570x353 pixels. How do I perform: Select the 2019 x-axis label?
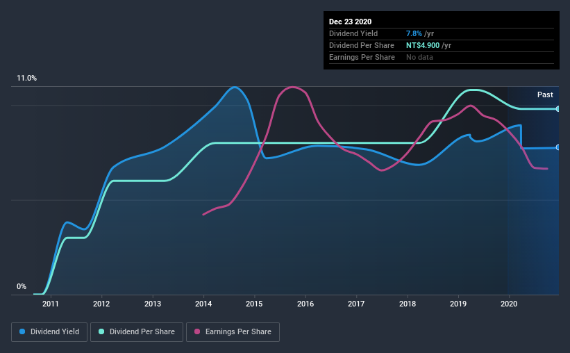pos(458,304)
